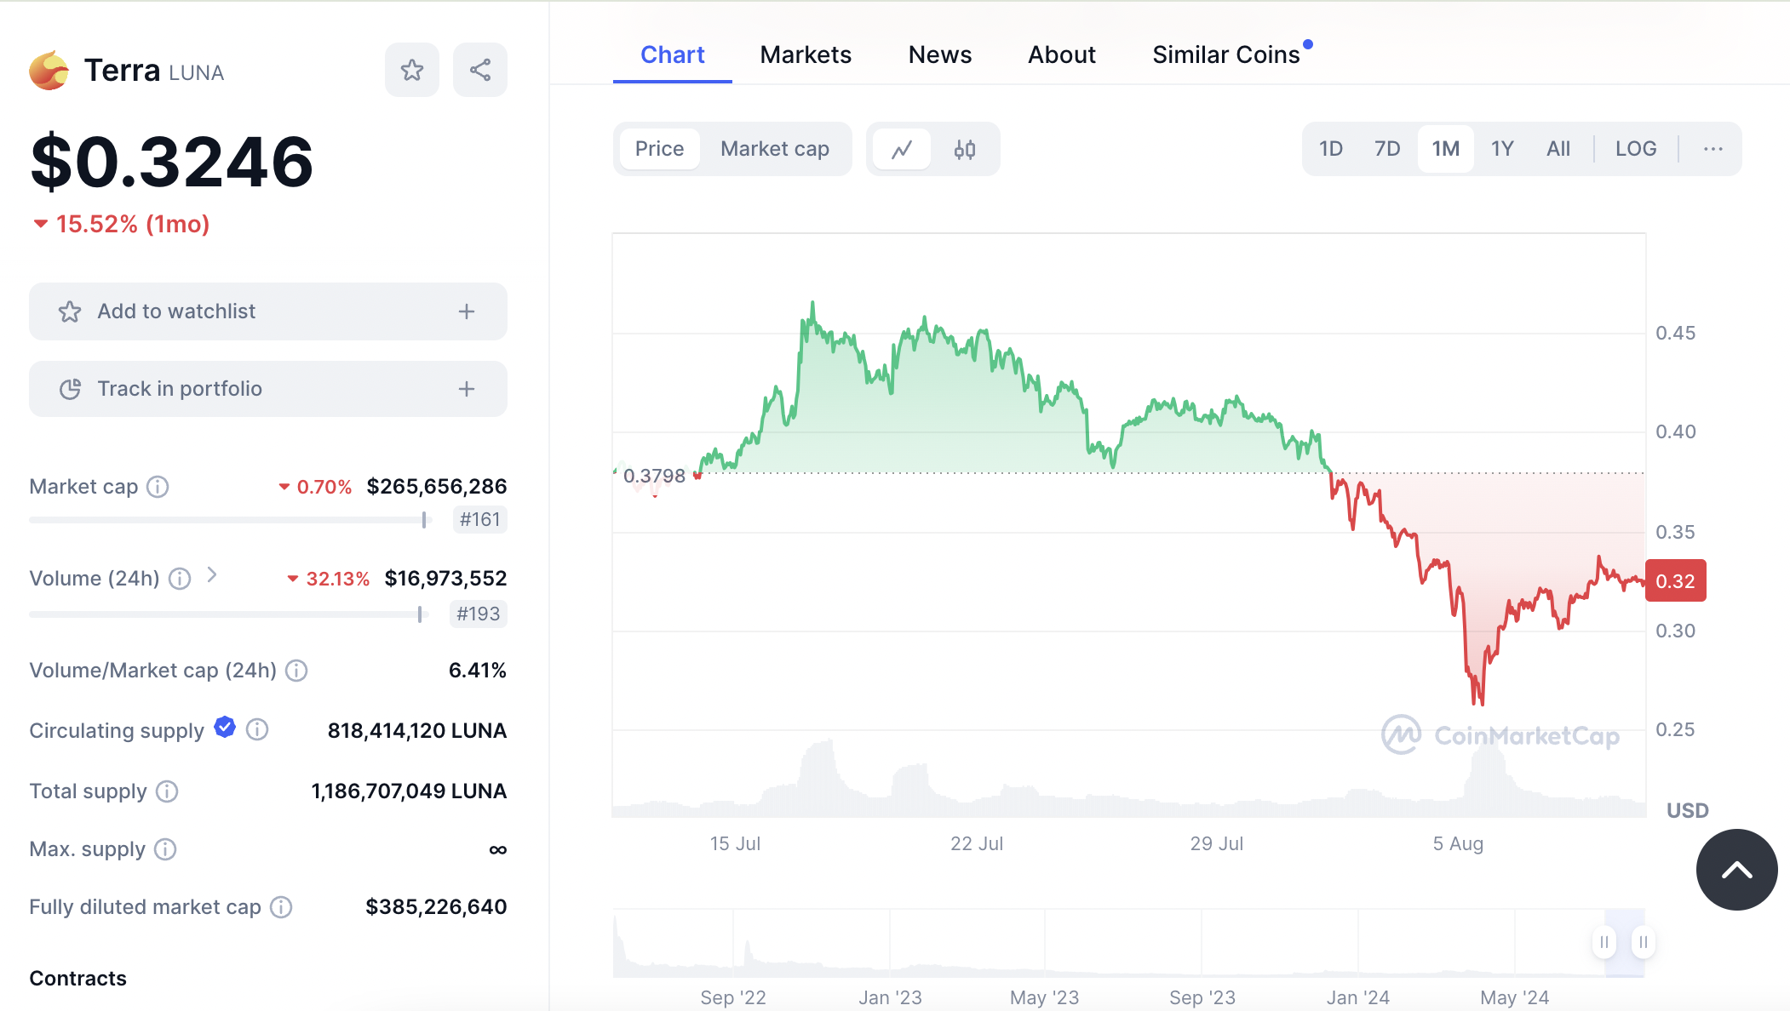Open Market cap info tooltip icon
Screen dimensions: 1790x1011
click(158, 487)
